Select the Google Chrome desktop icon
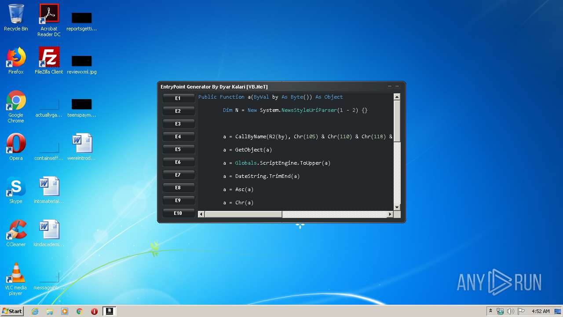The height and width of the screenshot is (317, 563). [x=16, y=107]
